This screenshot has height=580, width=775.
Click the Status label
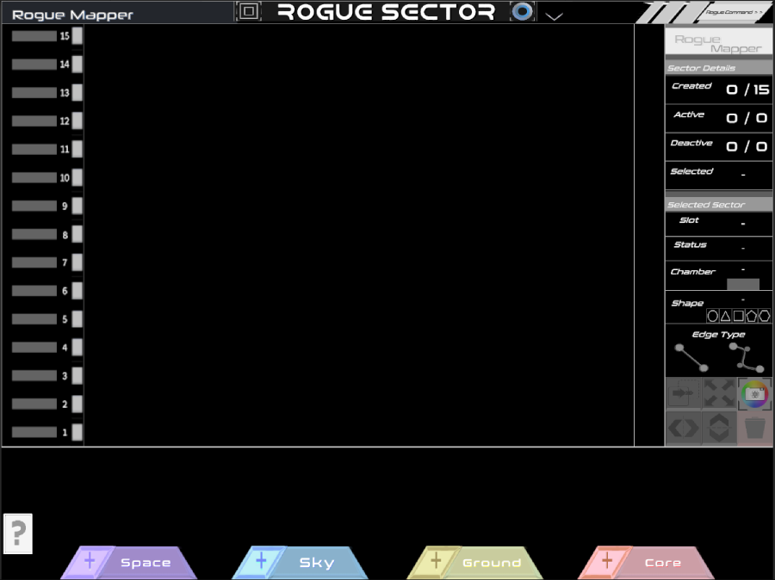[x=690, y=244]
